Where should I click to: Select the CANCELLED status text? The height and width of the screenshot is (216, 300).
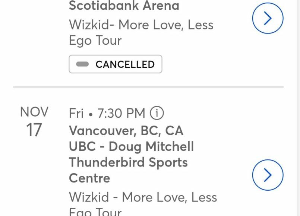(x=125, y=64)
